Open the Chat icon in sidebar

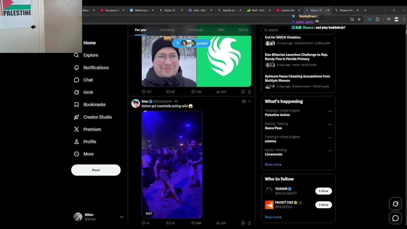click(x=76, y=80)
